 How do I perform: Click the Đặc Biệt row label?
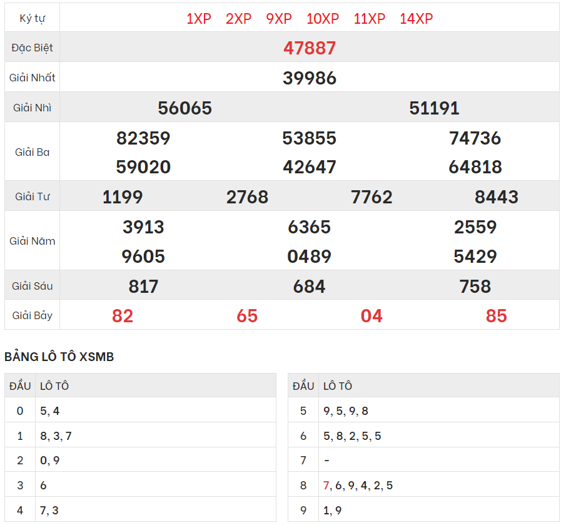coord(33,48)
